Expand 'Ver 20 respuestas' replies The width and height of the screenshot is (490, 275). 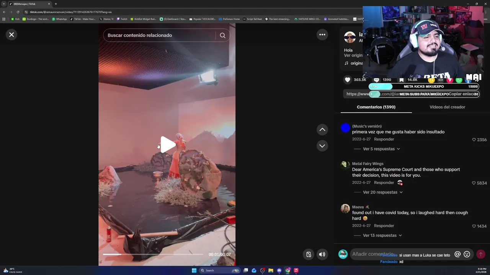tap(383, 192)
